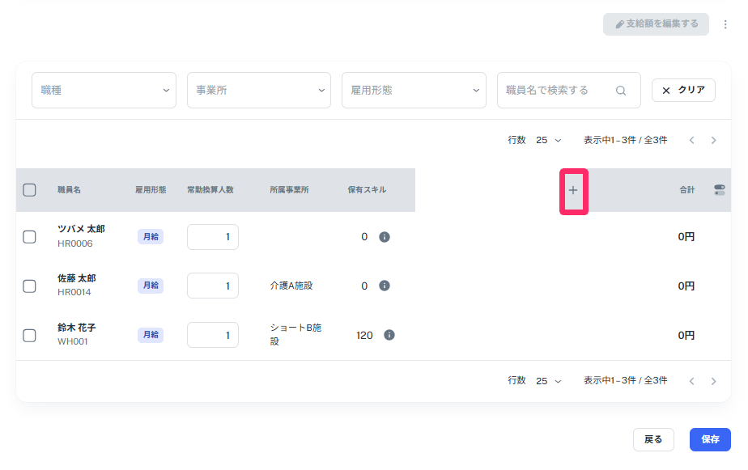The height and width of the screenshot is (470, 748).
Task: Open the 職種 filter dropdown
Action: point(104,90)
